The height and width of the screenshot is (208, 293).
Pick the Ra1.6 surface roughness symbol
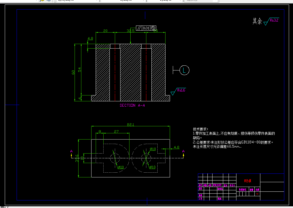pos(178,91)
